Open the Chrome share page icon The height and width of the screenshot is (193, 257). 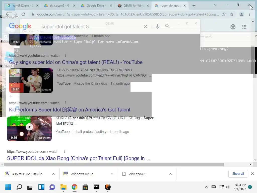[x=224, y=14]
